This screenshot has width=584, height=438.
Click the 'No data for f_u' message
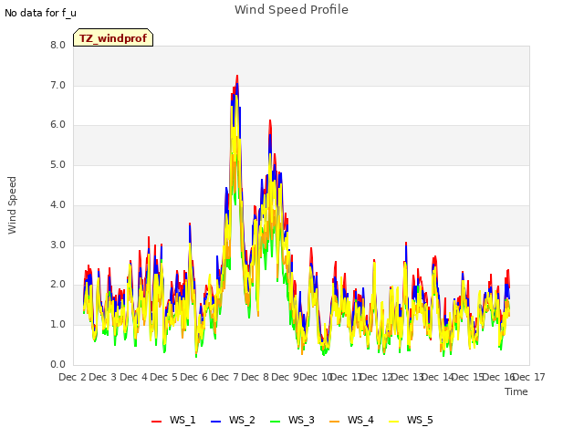(40, 13)
